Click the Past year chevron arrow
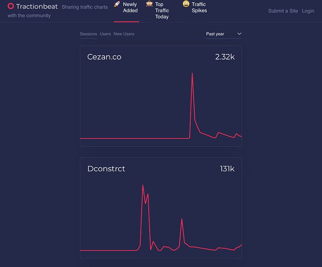 pyautogui.click(x=239, y=34)
